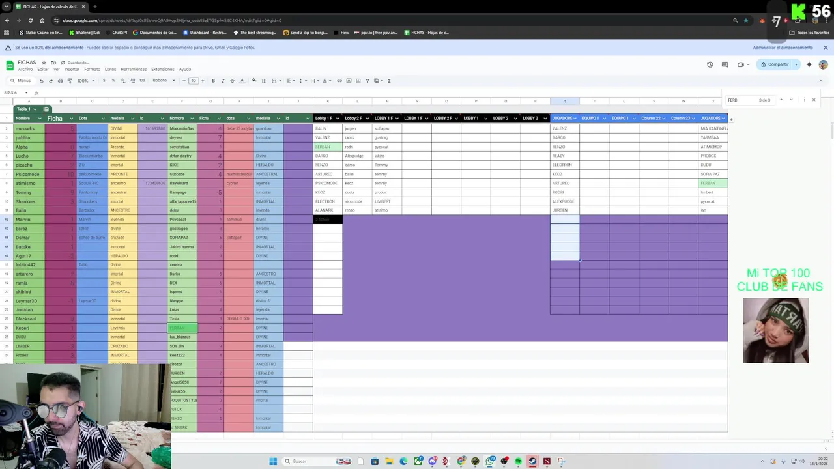Image resolution: width=834 pixels, height=469 pixels.
Task: Click the Create filter icon
Action: point(367,81)
